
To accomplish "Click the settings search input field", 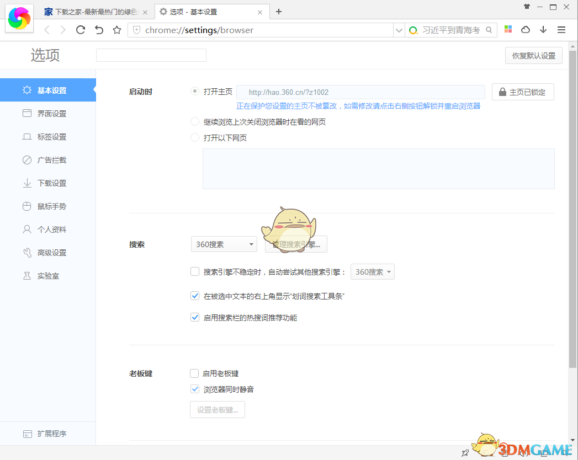I will (150, 55).
